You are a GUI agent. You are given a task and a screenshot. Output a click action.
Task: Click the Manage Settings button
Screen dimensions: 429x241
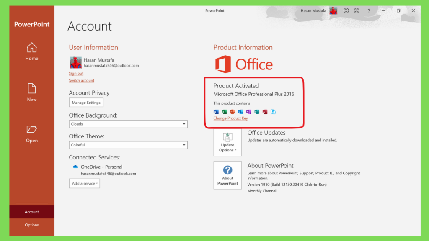[86, 103]
